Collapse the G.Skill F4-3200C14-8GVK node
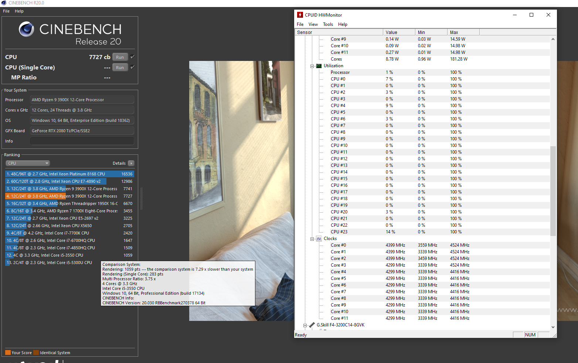 click(305, 325)
